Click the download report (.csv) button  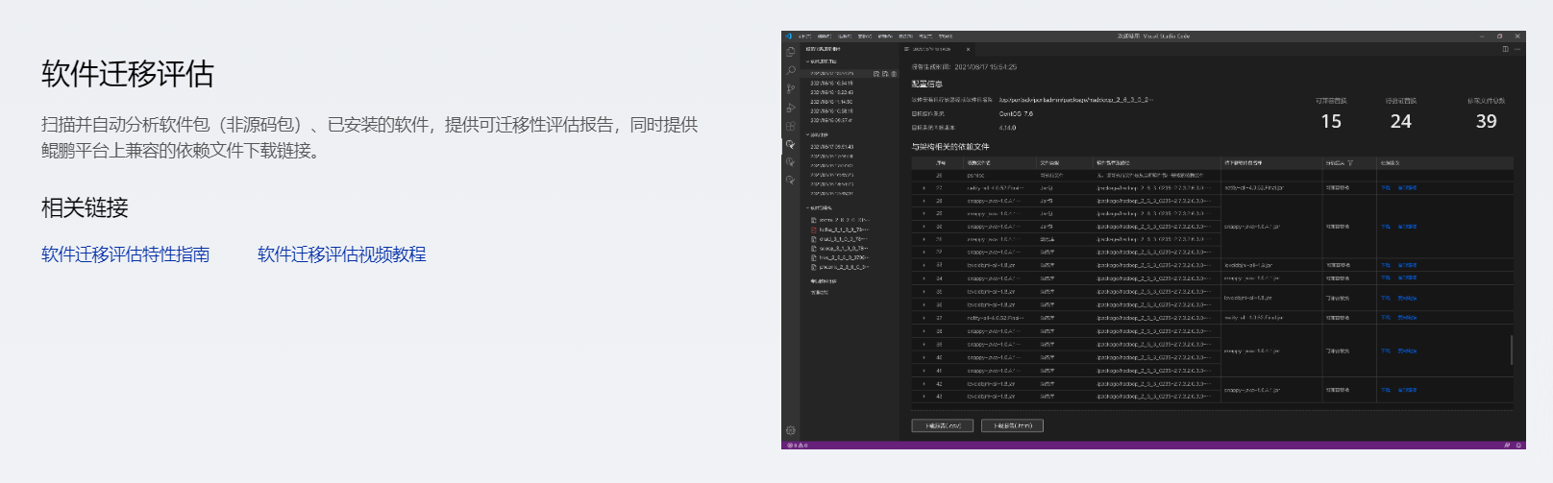(x=943, y=425)
